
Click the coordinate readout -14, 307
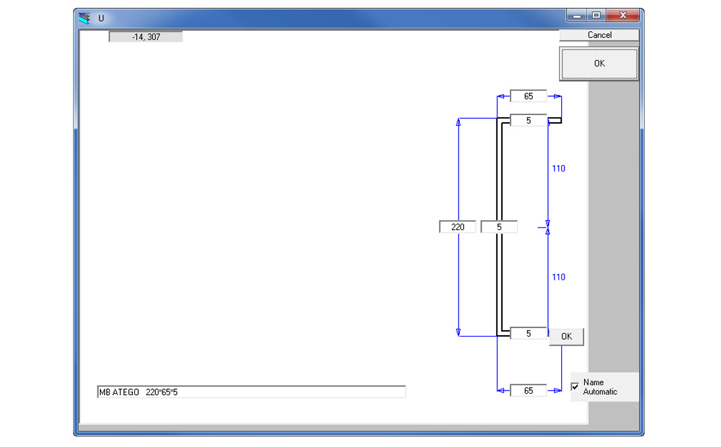pyautogui.click(x=146, y=37)
